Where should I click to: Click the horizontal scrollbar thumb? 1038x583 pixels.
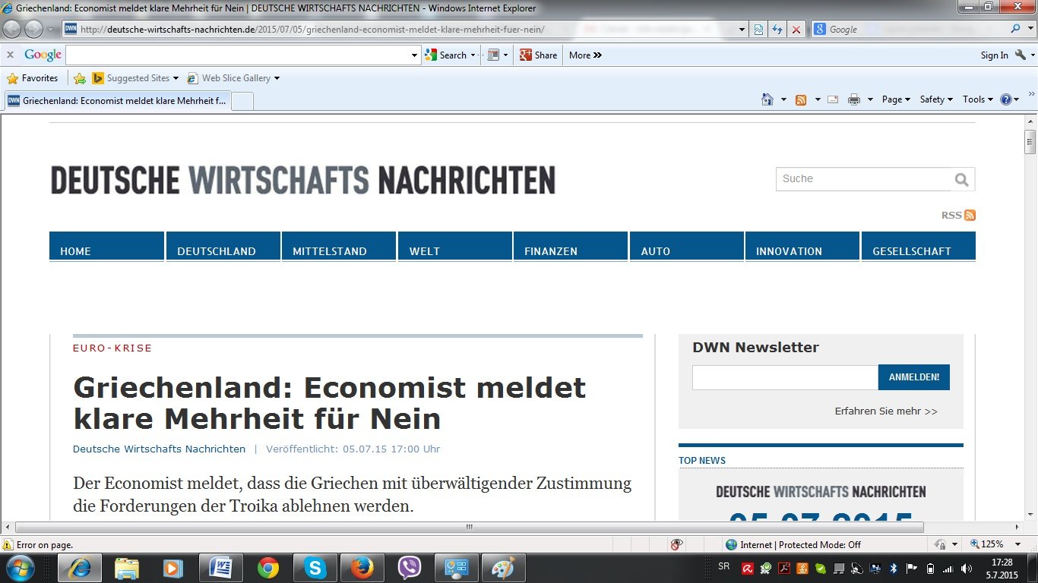point(470,527)
